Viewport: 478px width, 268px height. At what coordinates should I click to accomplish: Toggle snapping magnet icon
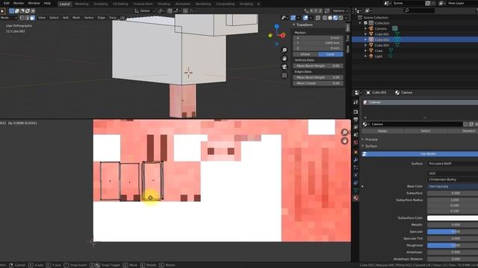170,11
